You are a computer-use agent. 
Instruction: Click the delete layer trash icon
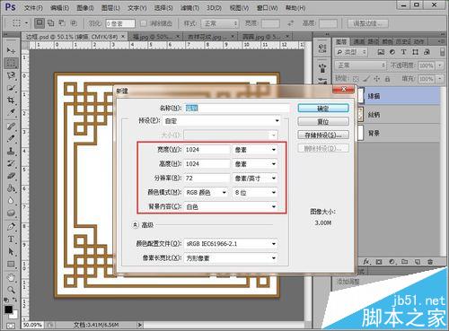[430, 262]
